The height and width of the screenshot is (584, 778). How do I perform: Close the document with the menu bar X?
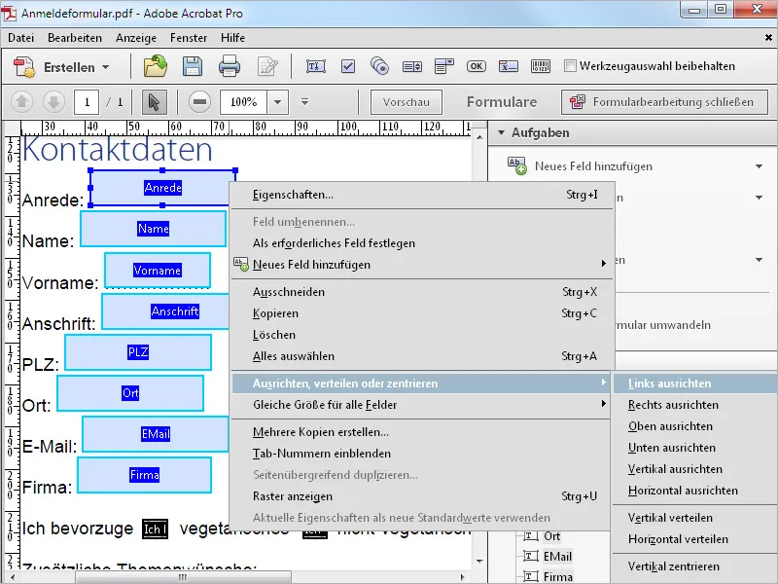(768, 37)
